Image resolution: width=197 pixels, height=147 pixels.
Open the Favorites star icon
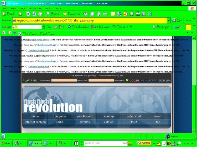coord(65,14)
